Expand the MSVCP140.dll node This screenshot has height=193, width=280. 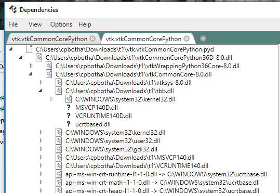click(41, 157)
